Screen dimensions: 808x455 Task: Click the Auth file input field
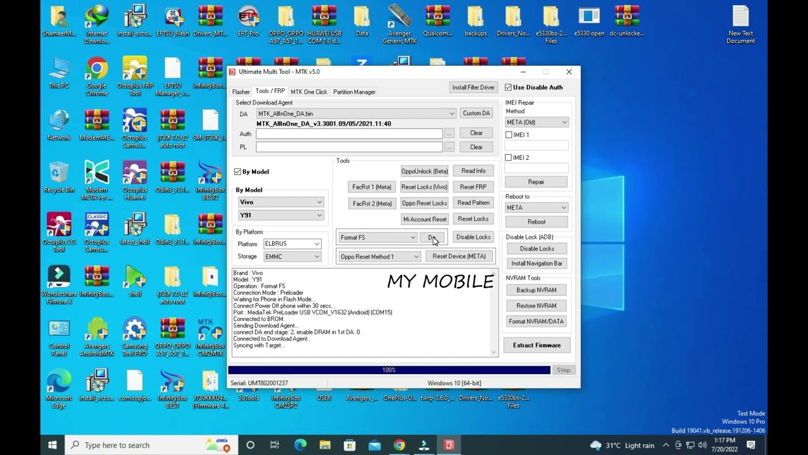349,133
